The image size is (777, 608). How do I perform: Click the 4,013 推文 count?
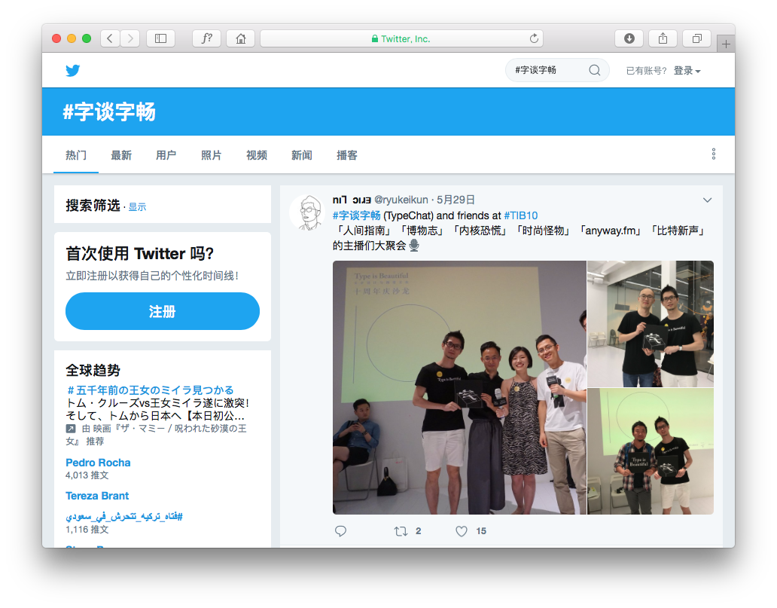tap(87, 475)
